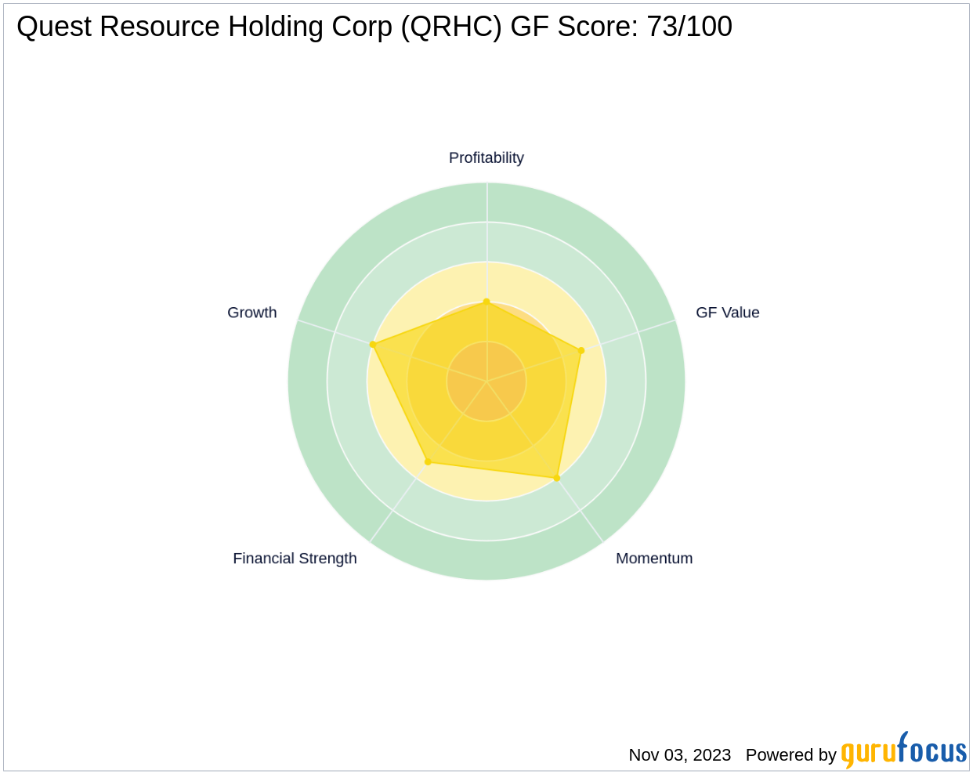Screen dimensions: 973x774
Task: Click the Momentum axis label
Action: tap(654, 559)
